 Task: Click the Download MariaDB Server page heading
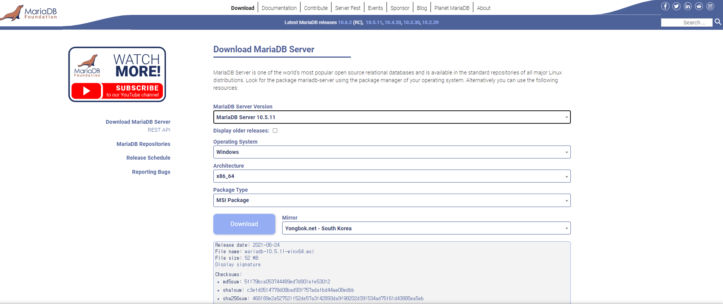click(x=264, y=49)
